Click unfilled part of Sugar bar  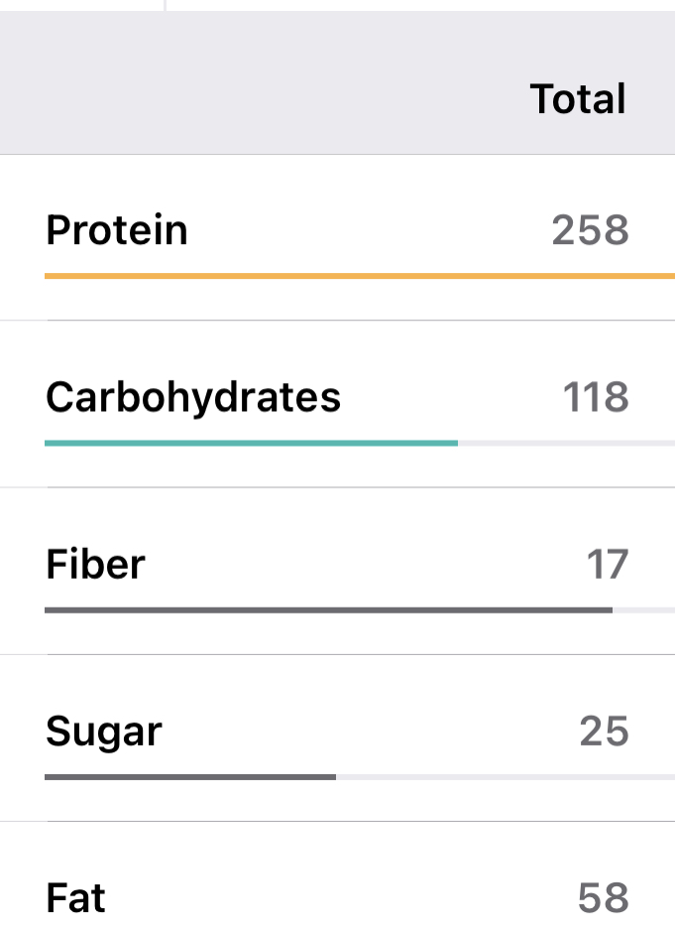tap(506, 776)
